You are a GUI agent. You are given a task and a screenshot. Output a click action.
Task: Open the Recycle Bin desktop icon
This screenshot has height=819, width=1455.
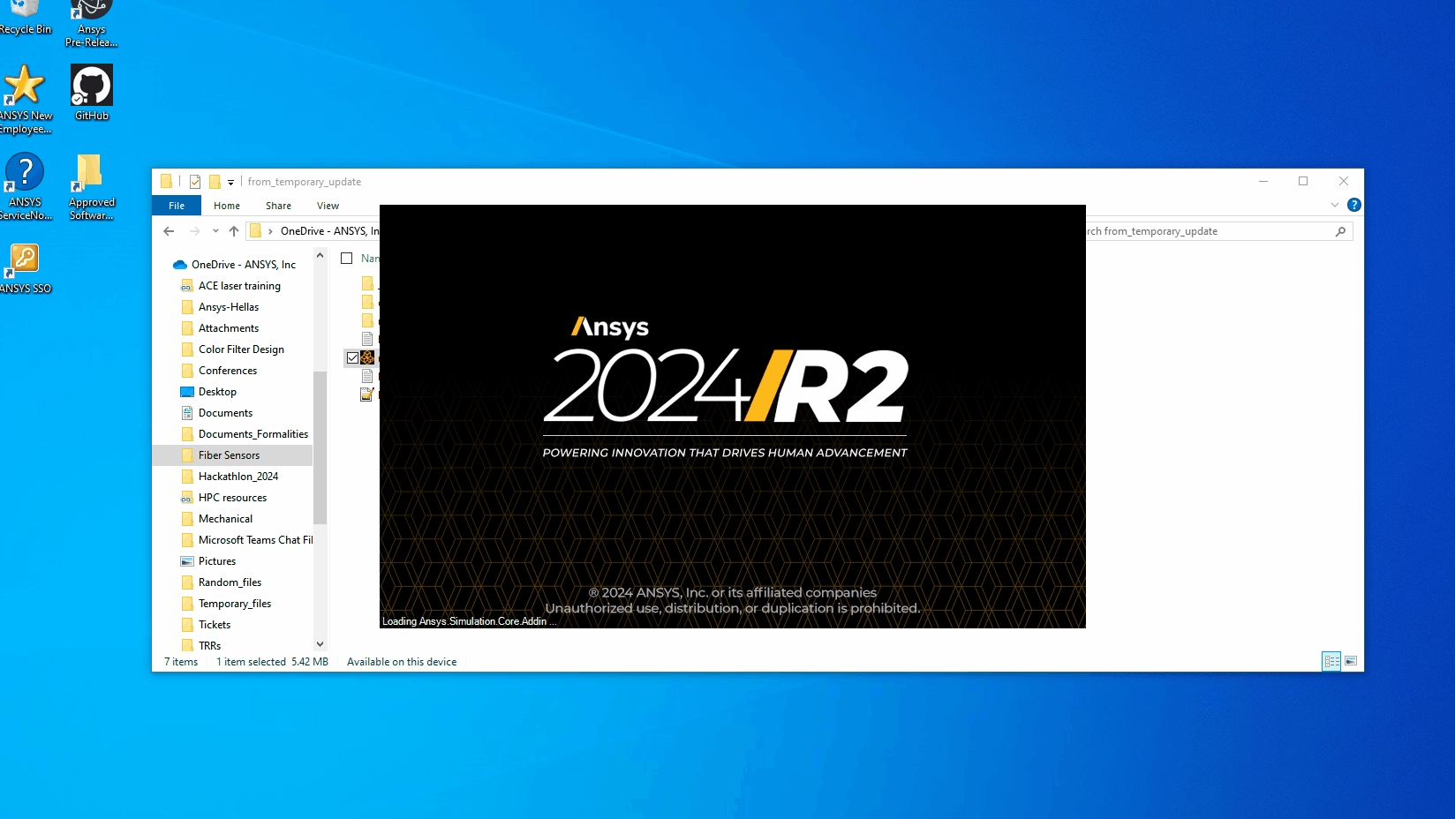(25, 18)
